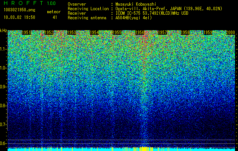Viewport: 238px width, 151px height.
Task: Click the kHz axis unit label
Action: 3,31
